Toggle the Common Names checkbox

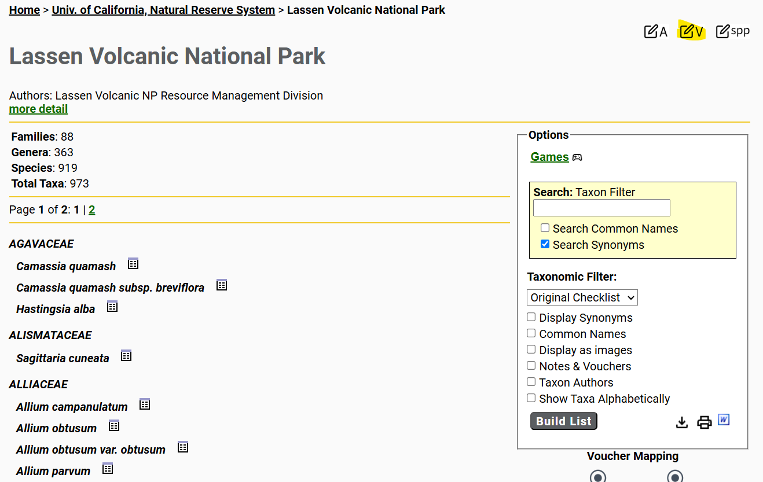coord(531,333)
